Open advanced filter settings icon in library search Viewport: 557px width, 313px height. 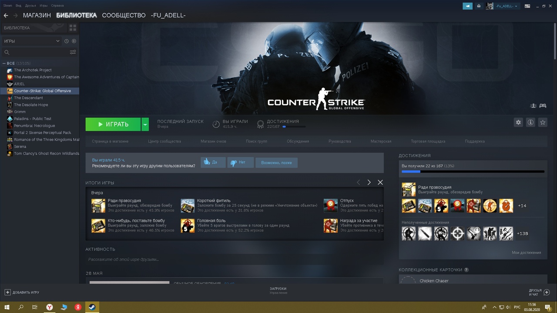coord(73,52)
